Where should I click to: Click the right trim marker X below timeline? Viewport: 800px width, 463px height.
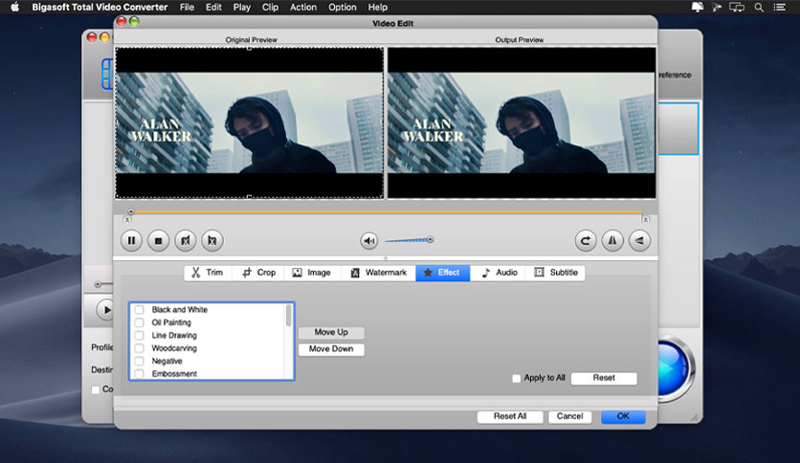coord(645,220)
